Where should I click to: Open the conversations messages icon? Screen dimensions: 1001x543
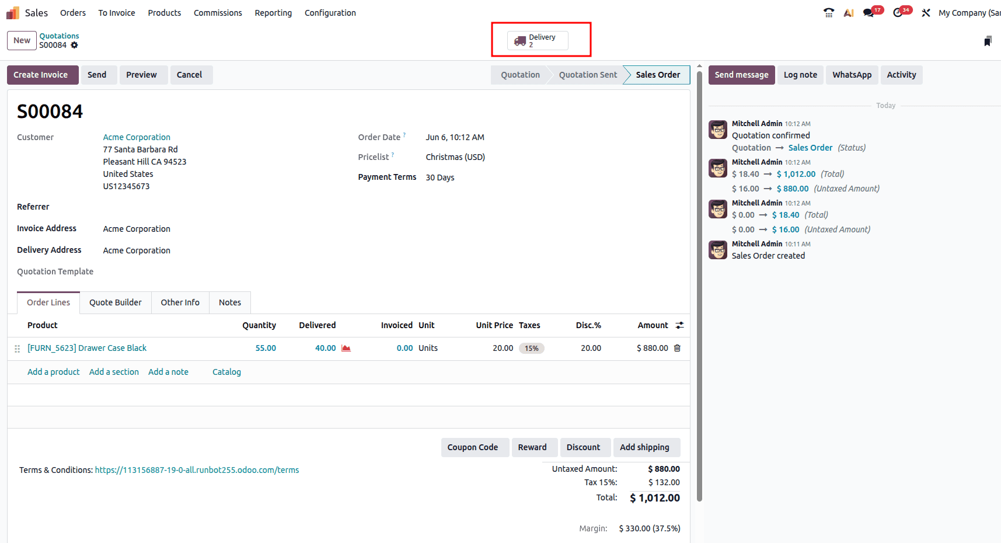pos(869,13)
